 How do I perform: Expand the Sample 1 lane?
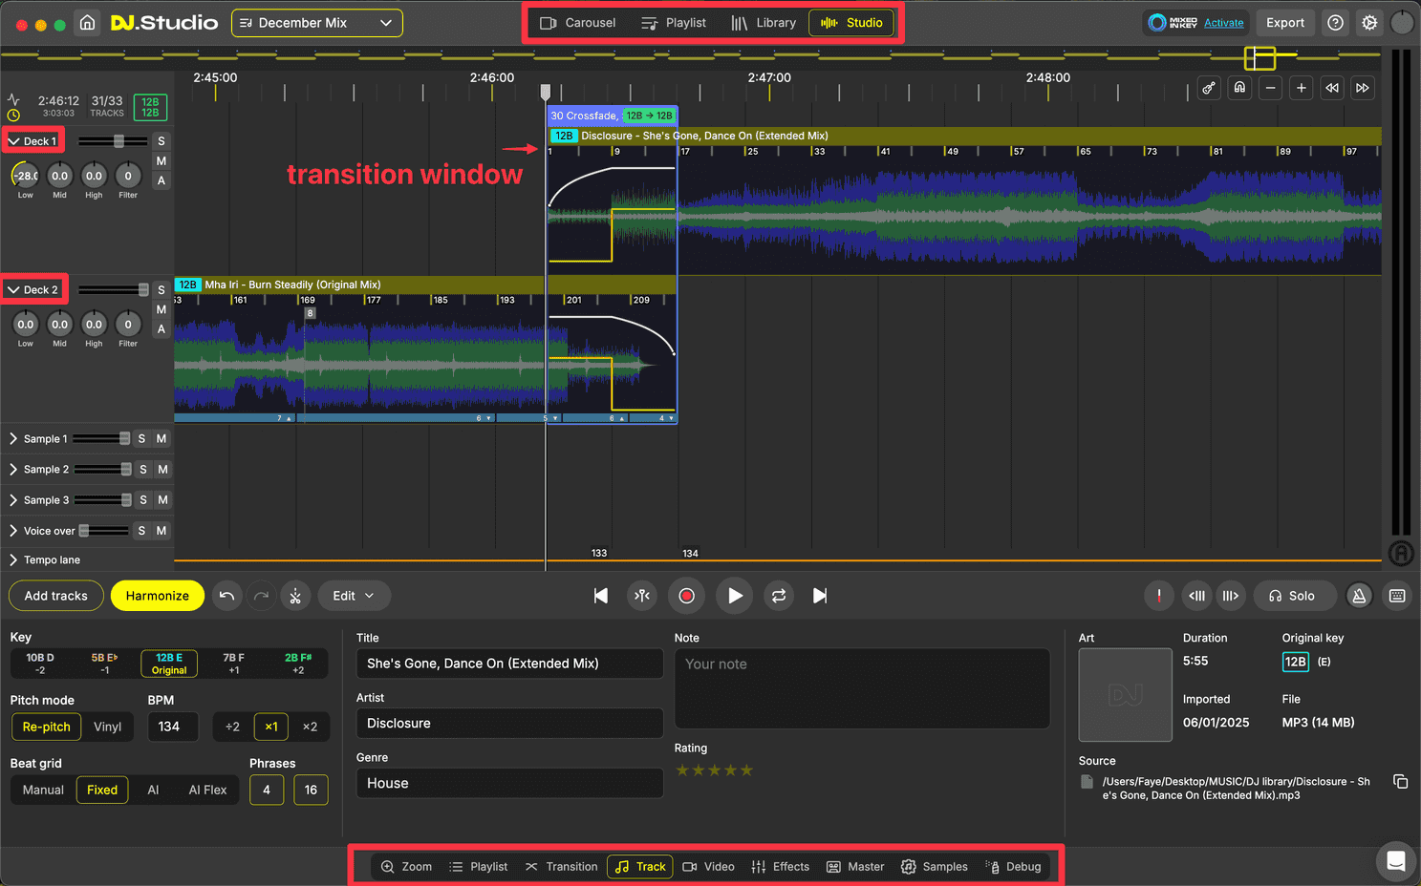(13, 439)
